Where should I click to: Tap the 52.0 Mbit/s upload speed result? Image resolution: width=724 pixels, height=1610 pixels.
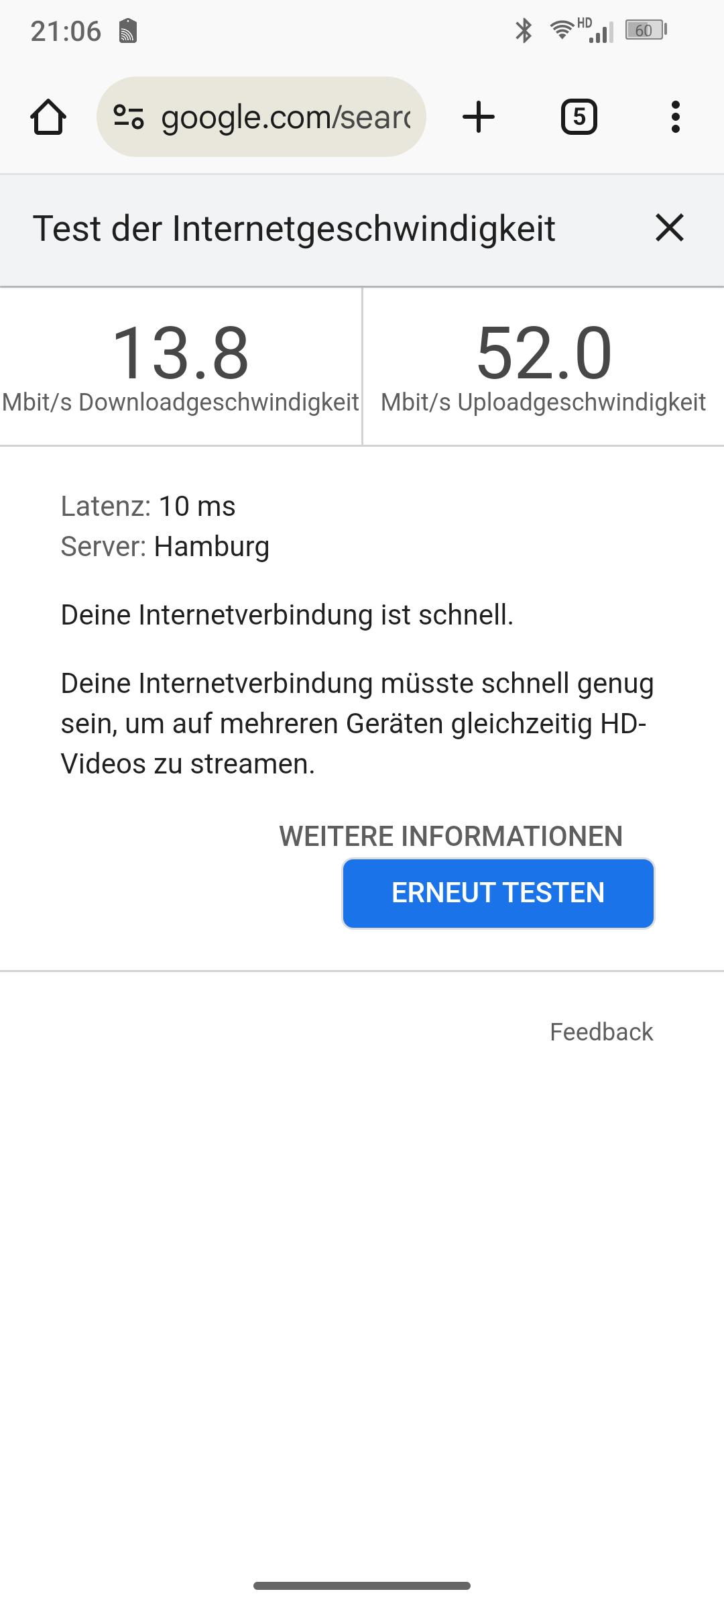544,367
